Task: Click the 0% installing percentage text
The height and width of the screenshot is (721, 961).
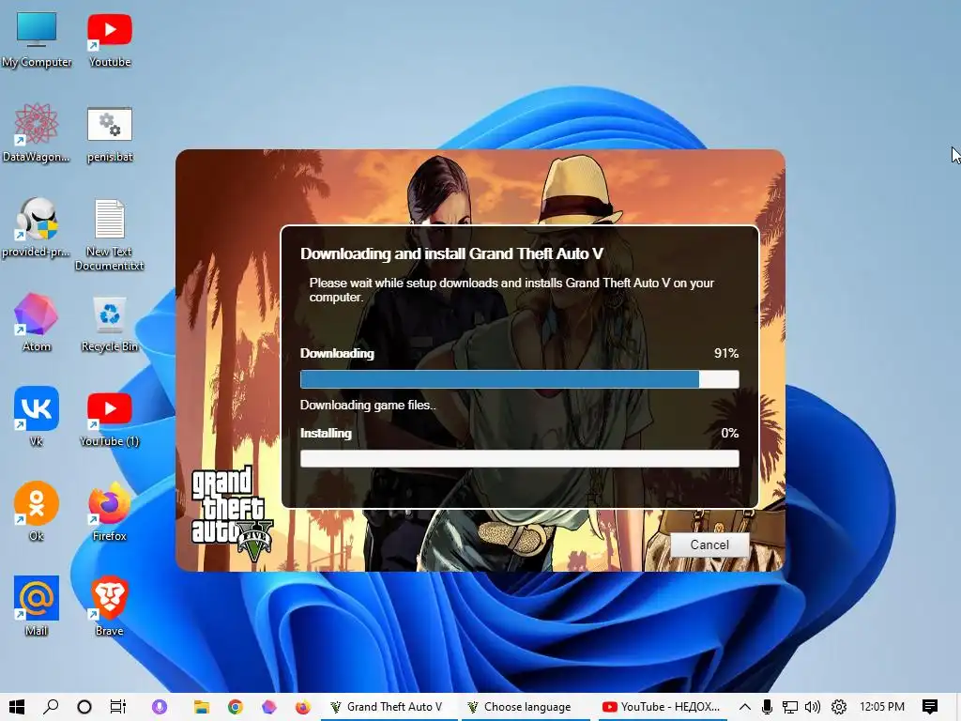Action: tap(729, 433)
